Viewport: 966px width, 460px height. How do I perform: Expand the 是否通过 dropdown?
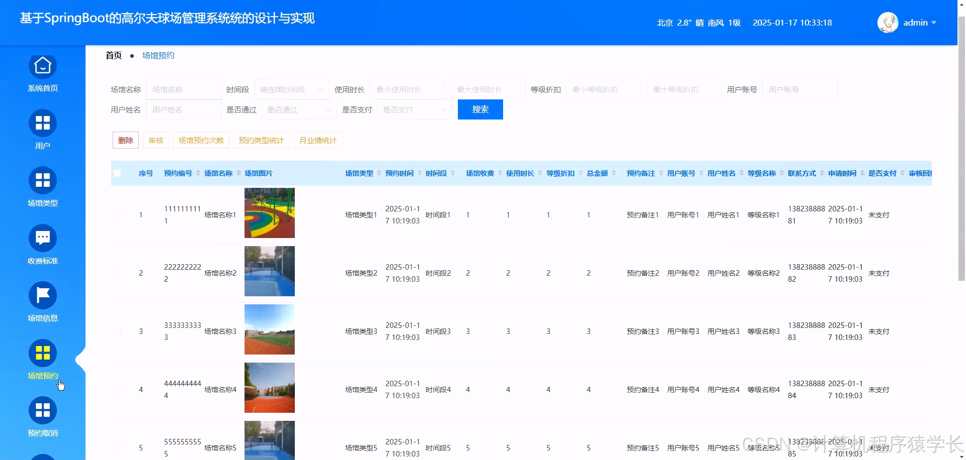(x=298, y=109)
